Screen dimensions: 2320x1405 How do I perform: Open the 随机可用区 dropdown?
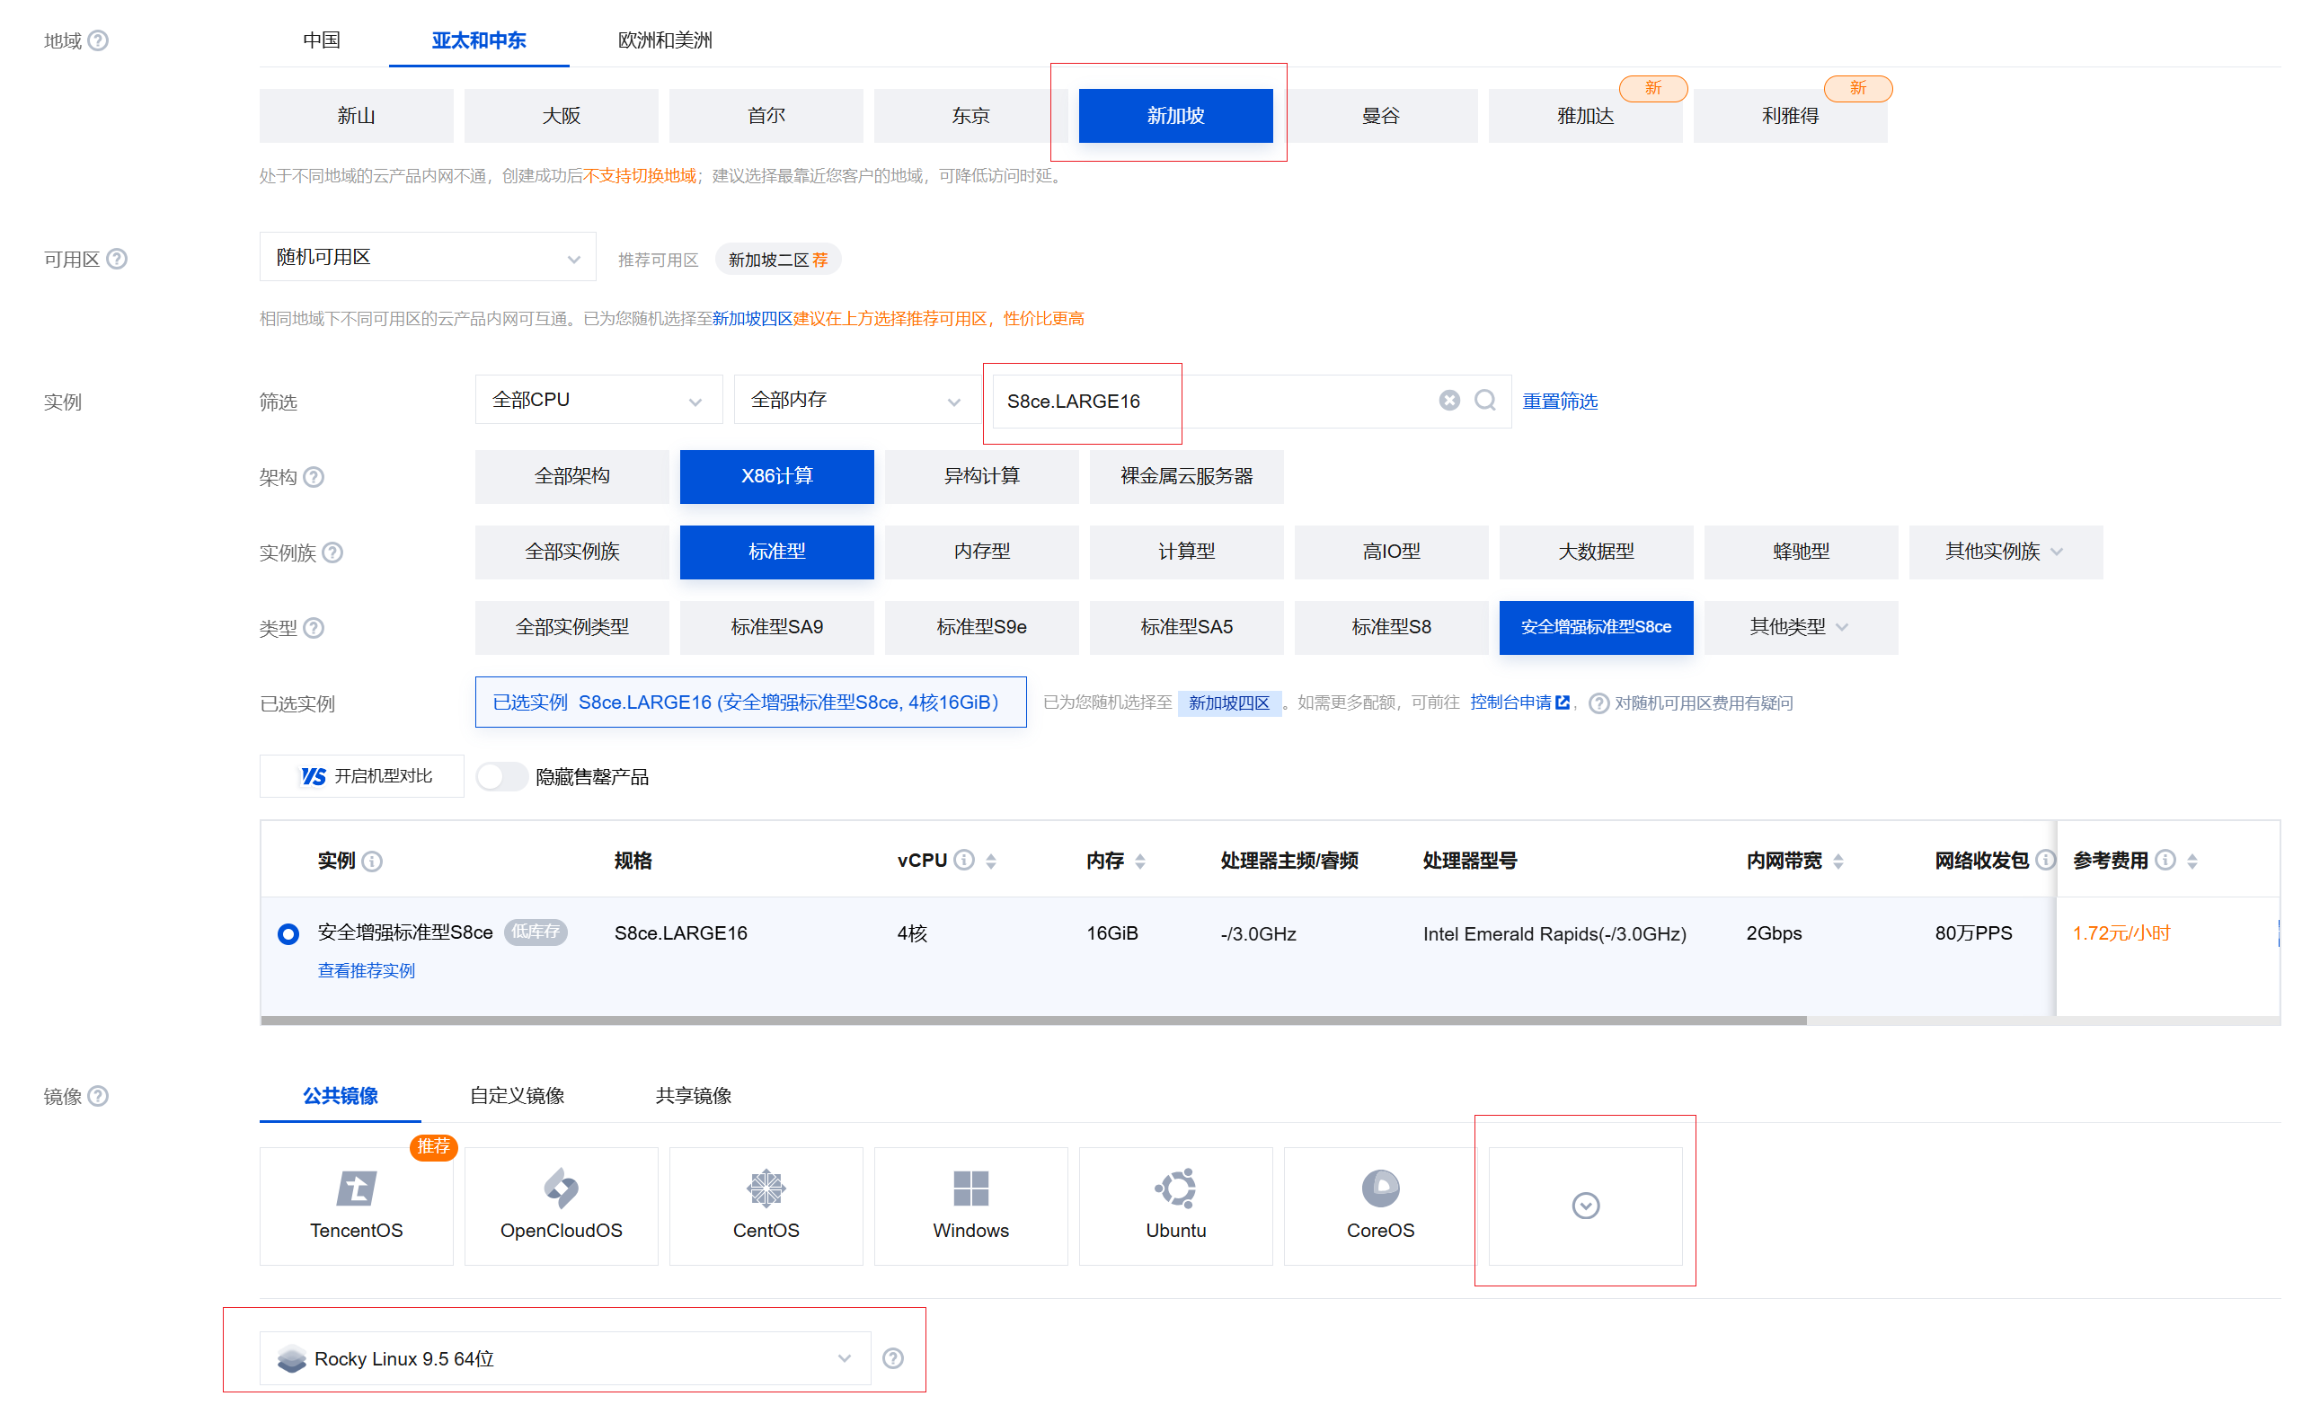[429, 257]
